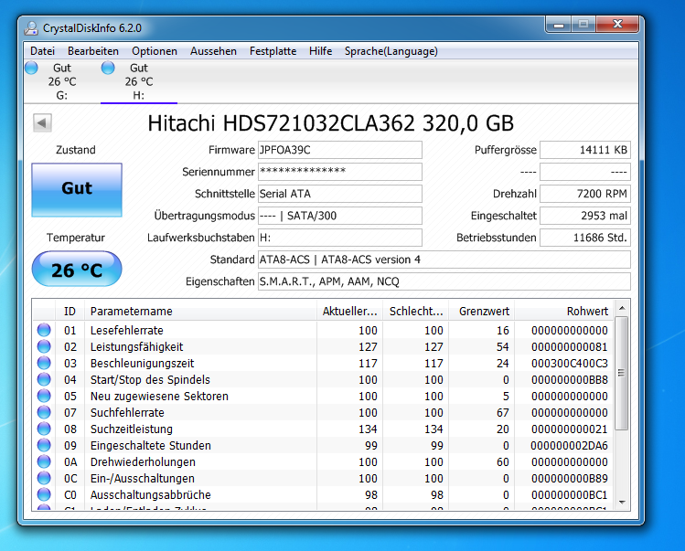The height and width of the screenshot is (551, 685).
Task: Click the scrollbar up arrow of SMART list
Action: pos(622,308)
